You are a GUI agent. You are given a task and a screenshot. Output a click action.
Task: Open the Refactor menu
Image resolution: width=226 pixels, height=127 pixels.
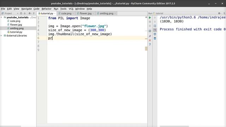(x=47, y=9)
